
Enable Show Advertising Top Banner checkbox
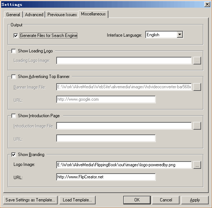14,77
